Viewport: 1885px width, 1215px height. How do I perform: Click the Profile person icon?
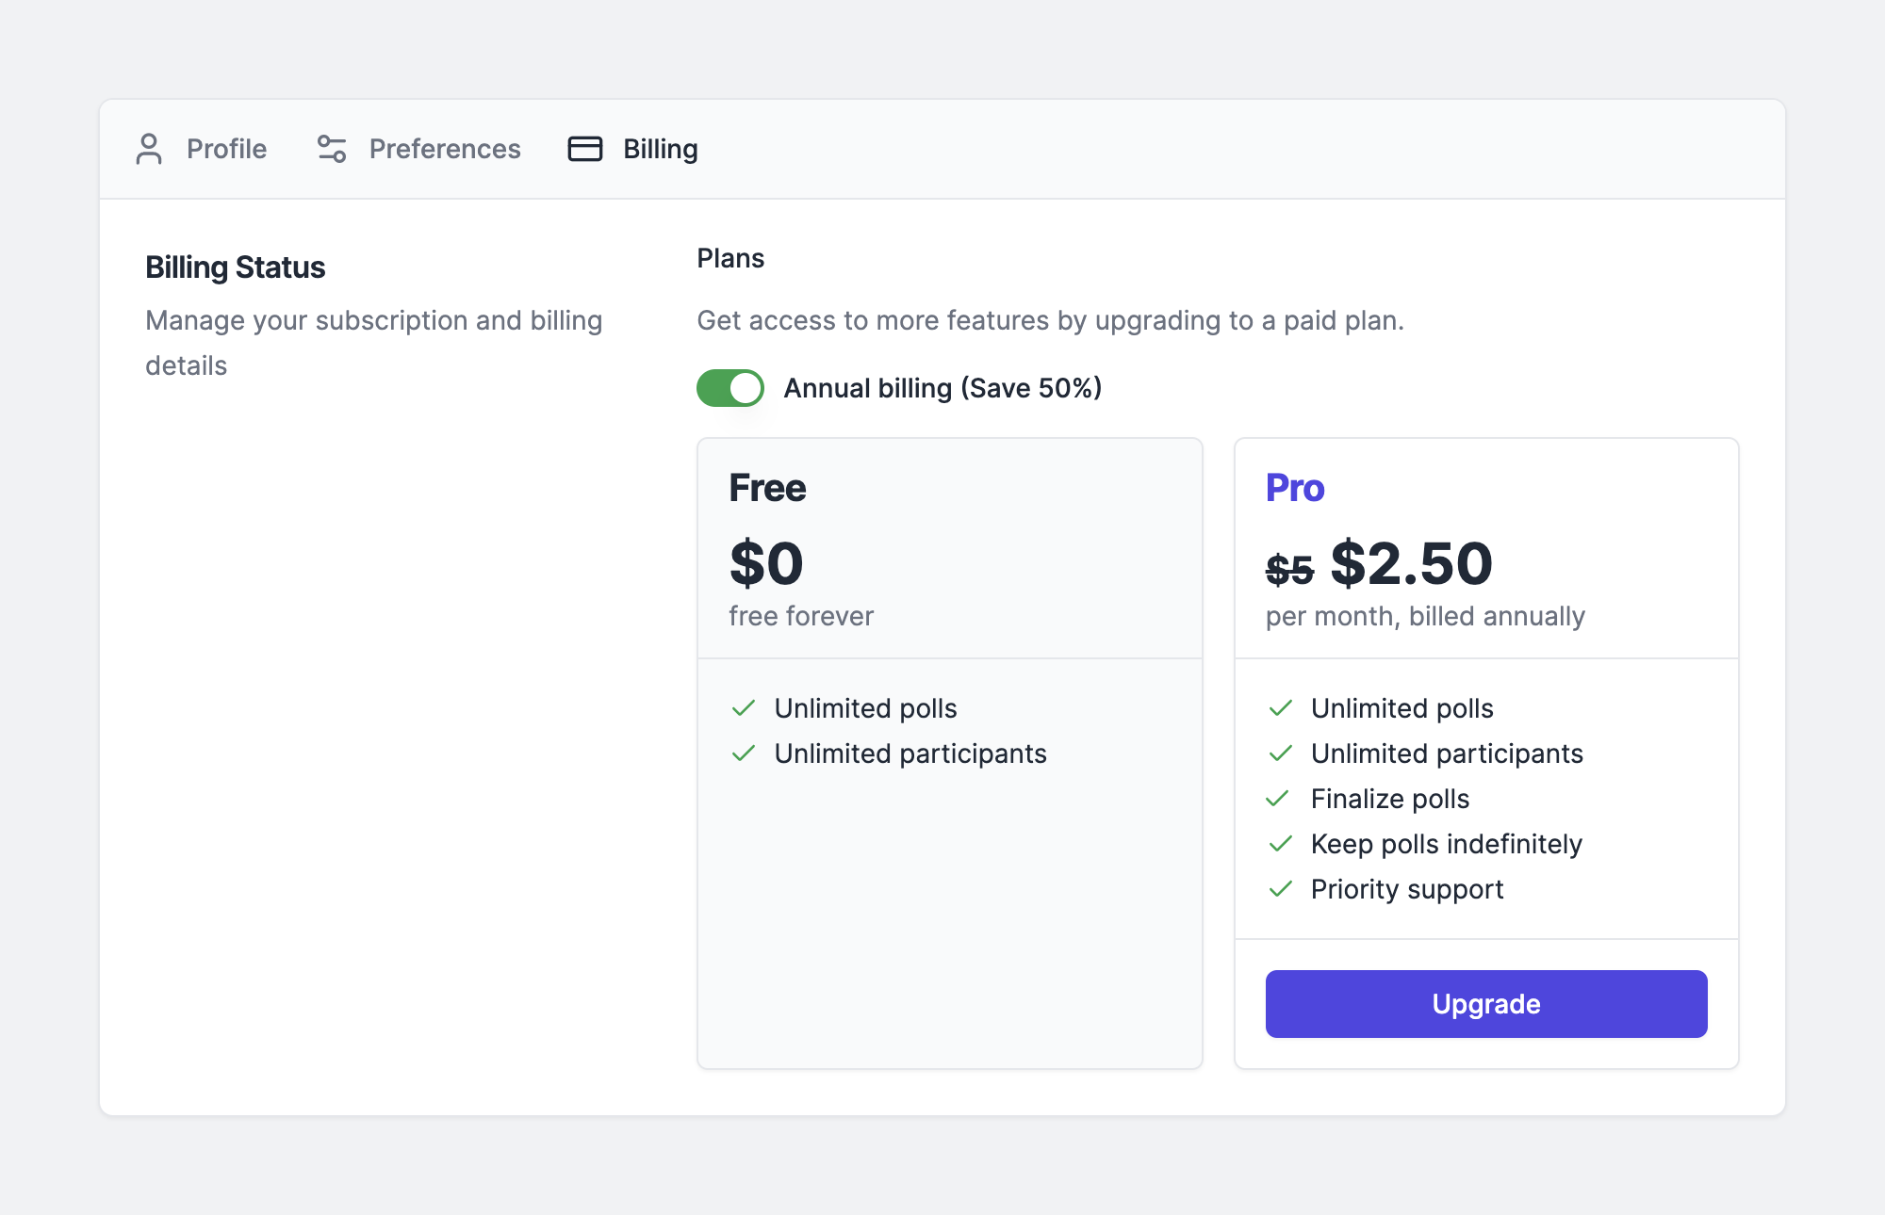tap(149, 149)
